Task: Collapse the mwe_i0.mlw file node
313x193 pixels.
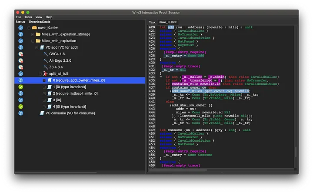Action: point(28,28)
